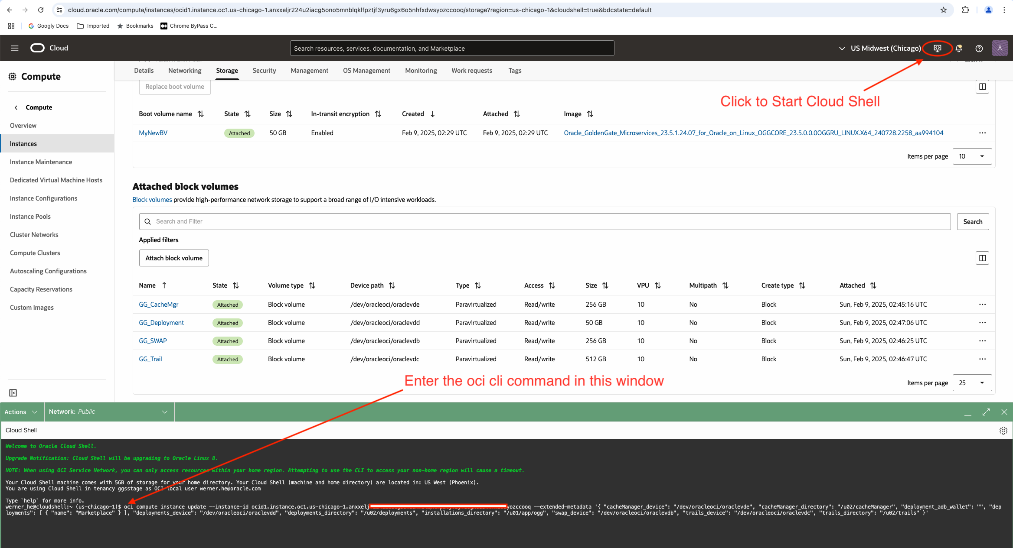Open Cloud Shell from the top bar
The image size is (1013, 548).
coord(937,48)
